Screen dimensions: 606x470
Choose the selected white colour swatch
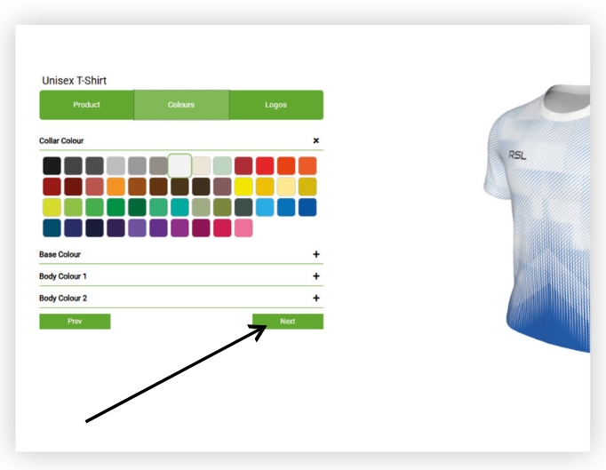[179, 166]
